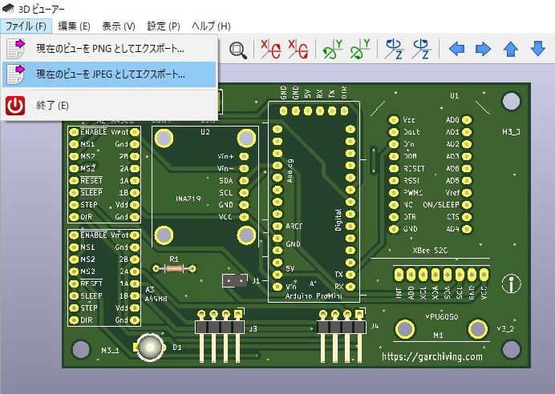Click the zoom magnifier toolbar icon
The width and height of the screenshot is (555, 394).
pyautogui.click(x=237, y=50)
